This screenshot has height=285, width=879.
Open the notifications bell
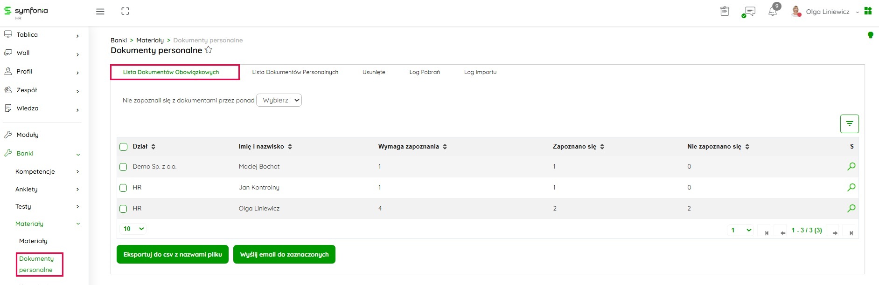[773, 12]
